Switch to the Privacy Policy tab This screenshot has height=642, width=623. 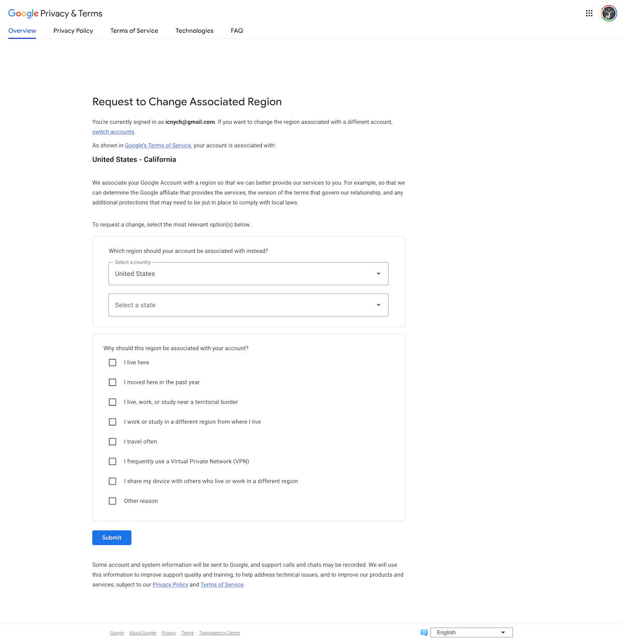pos(73,31)
